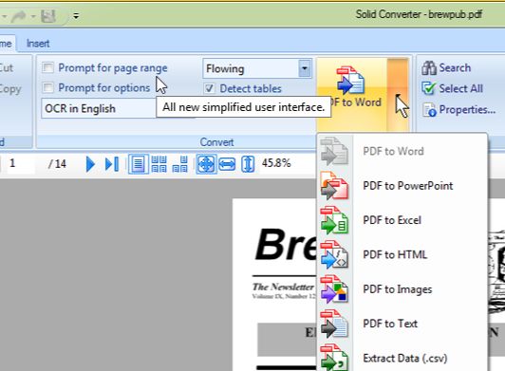Select the fit height zoom icon
Image resolution: width=505 pixels, height=371 pixels.
point(248,164)
